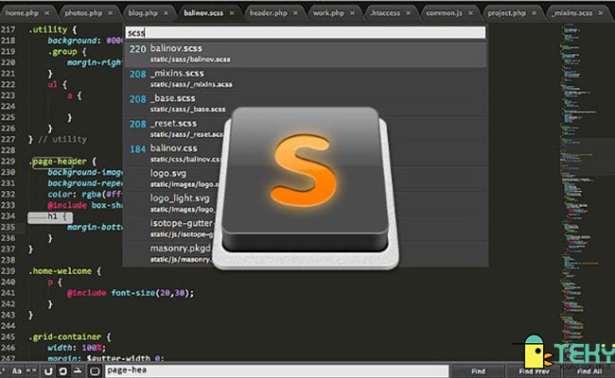Click the Find button
The image size is (615, 378).
[478, 371]
